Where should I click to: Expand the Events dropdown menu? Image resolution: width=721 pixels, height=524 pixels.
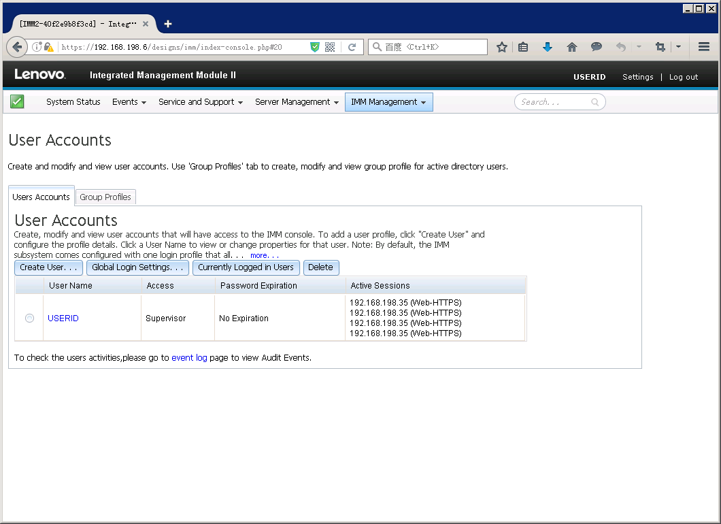(129, 102)
